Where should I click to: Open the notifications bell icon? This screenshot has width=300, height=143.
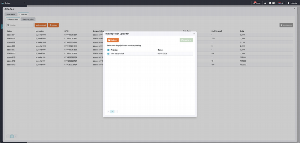pos(265,3)
